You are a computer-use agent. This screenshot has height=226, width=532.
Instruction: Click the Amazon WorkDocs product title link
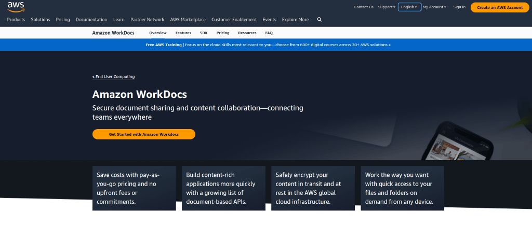(113, 33)
